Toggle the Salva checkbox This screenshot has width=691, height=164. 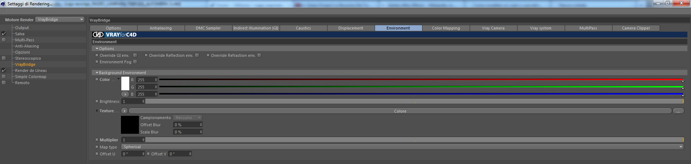(4, 34)
